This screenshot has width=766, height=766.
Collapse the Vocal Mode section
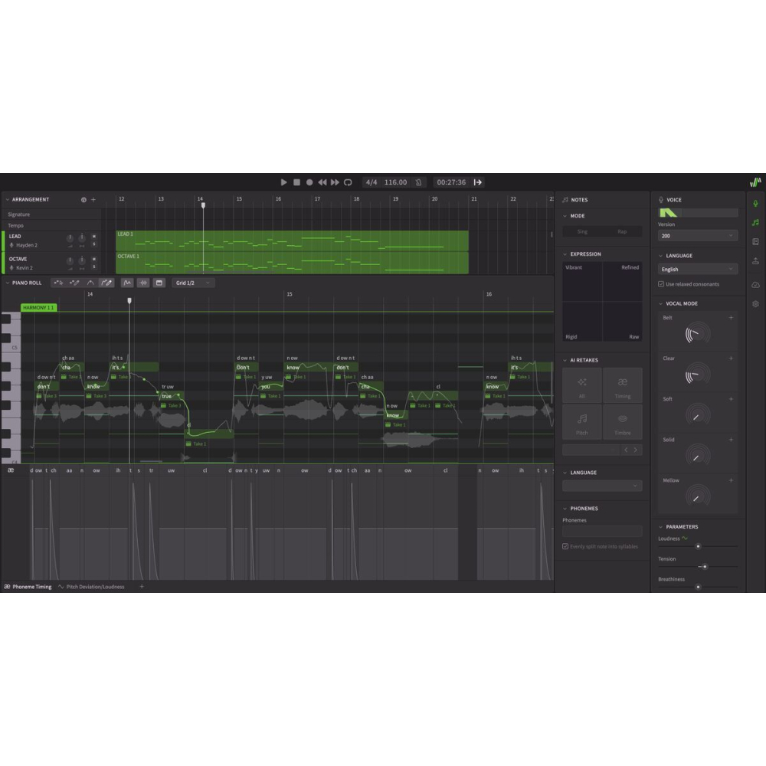[660, 303]
